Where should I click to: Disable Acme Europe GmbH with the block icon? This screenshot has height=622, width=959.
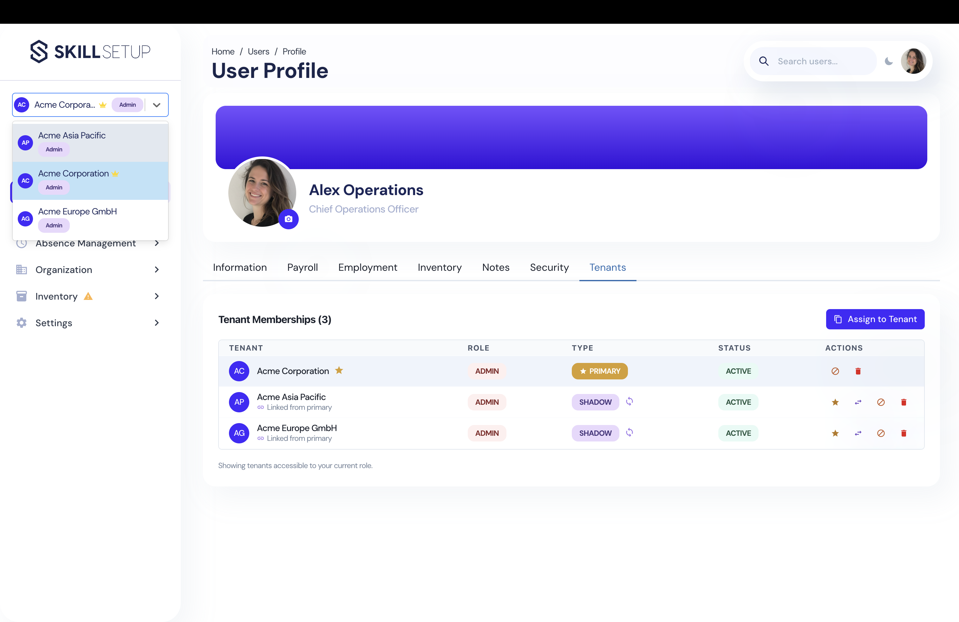[881, 433]
